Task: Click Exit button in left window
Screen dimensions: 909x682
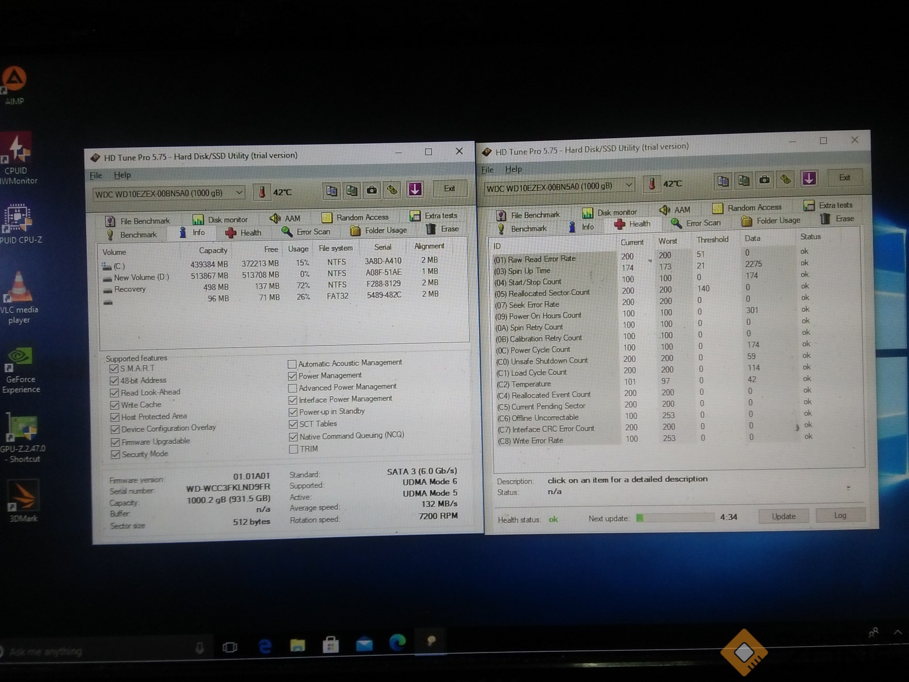Action: (x=449, y=188)
